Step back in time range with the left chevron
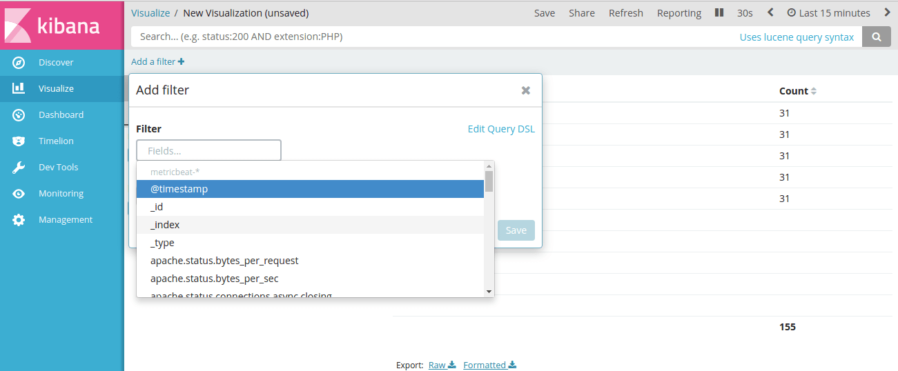 770,12
